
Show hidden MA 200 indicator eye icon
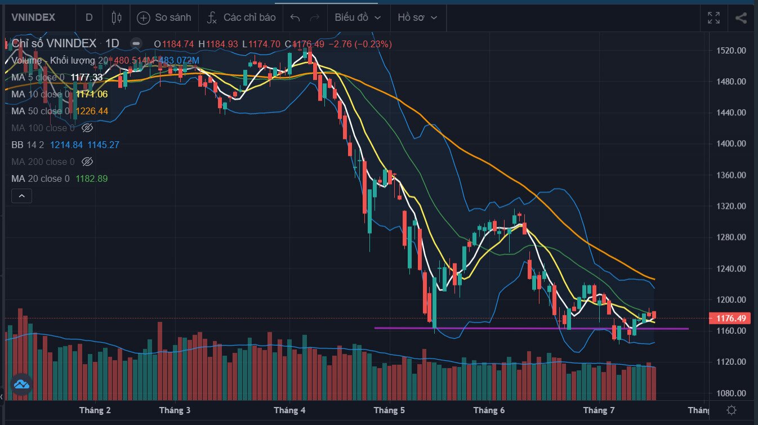pos(87,162)
